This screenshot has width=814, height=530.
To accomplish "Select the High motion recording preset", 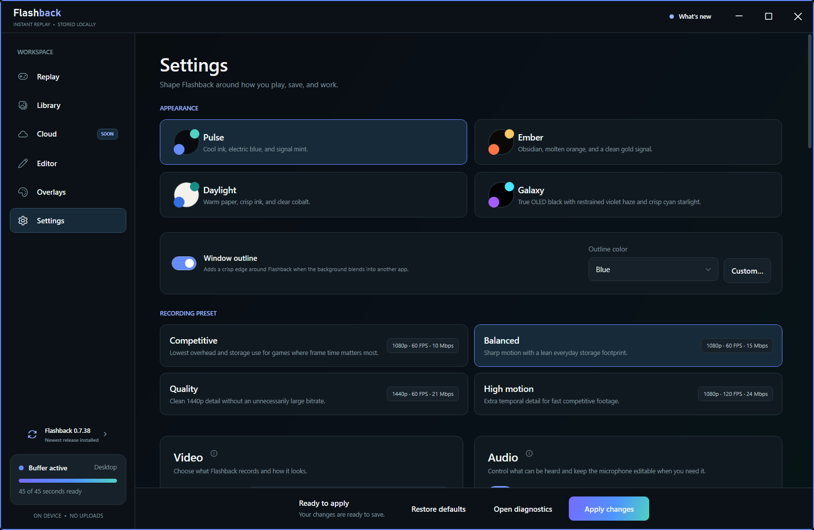I will click(628, 394).
